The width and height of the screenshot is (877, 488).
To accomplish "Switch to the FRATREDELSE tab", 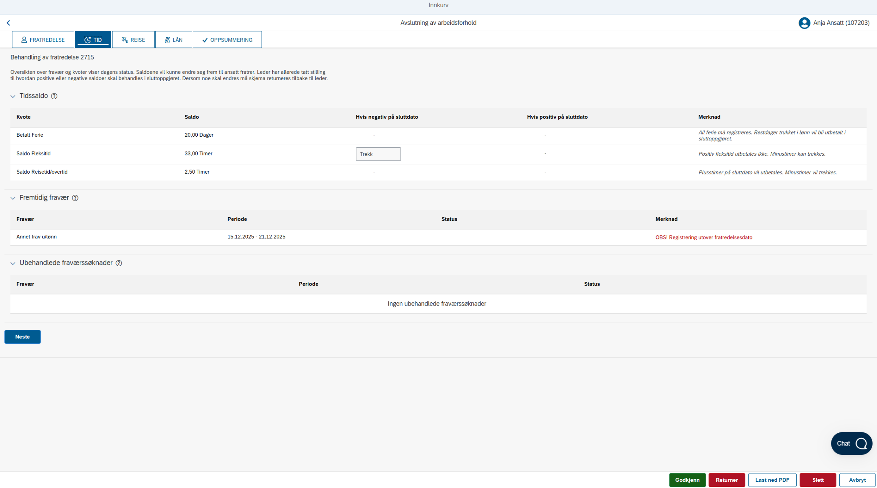I will coord(43,39).
